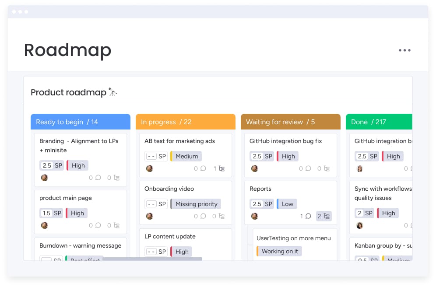This screenshot has height=287, width=436.
Task: Click comment icon on Branding alignment card
Action: (98, 178)
